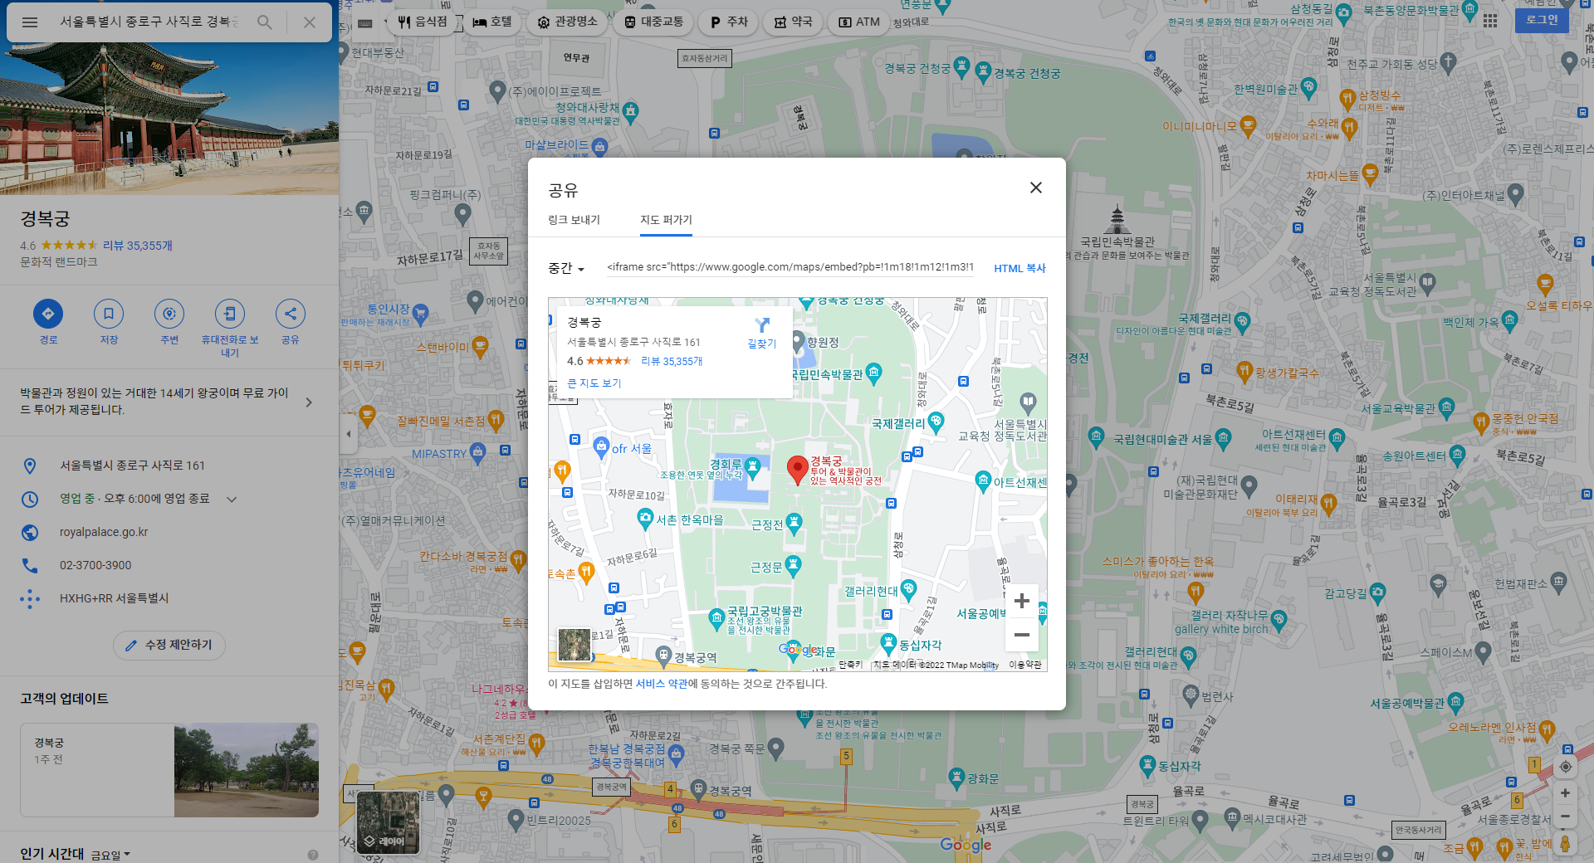Filter by 호텔 hotels chip
Screen dimensions: 1594x863
tap(492, 22)
